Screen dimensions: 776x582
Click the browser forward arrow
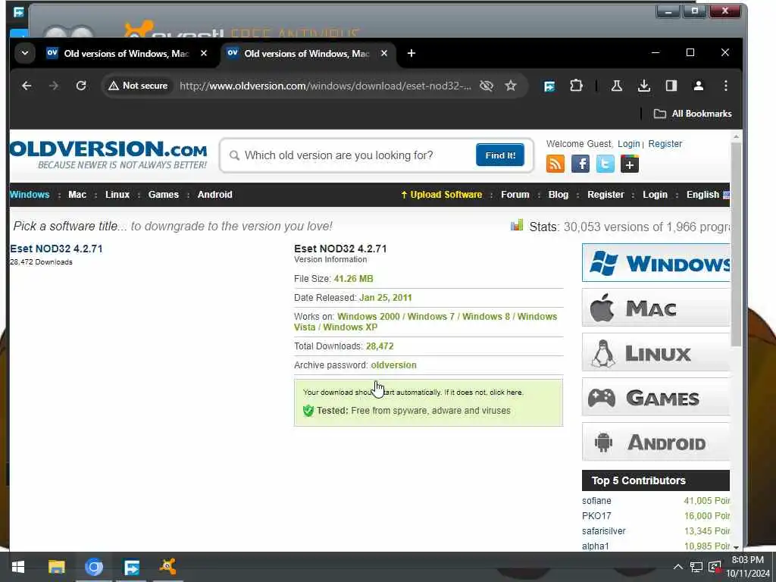54,86
